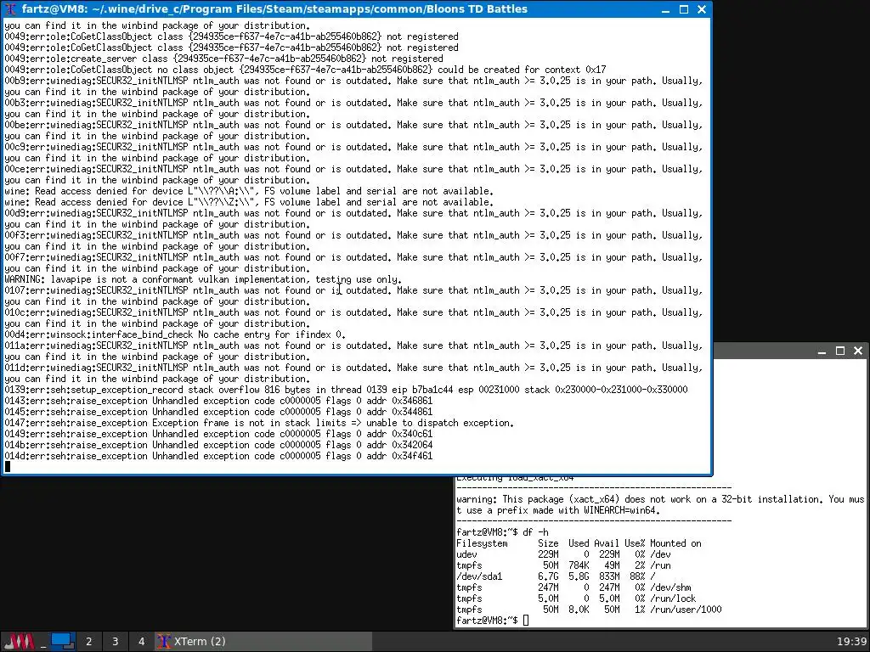Image resolution: width=870 pixels, height=652 pixels.
Task: Click the exception line with addr 0x340c61
Action: point(218,434)
